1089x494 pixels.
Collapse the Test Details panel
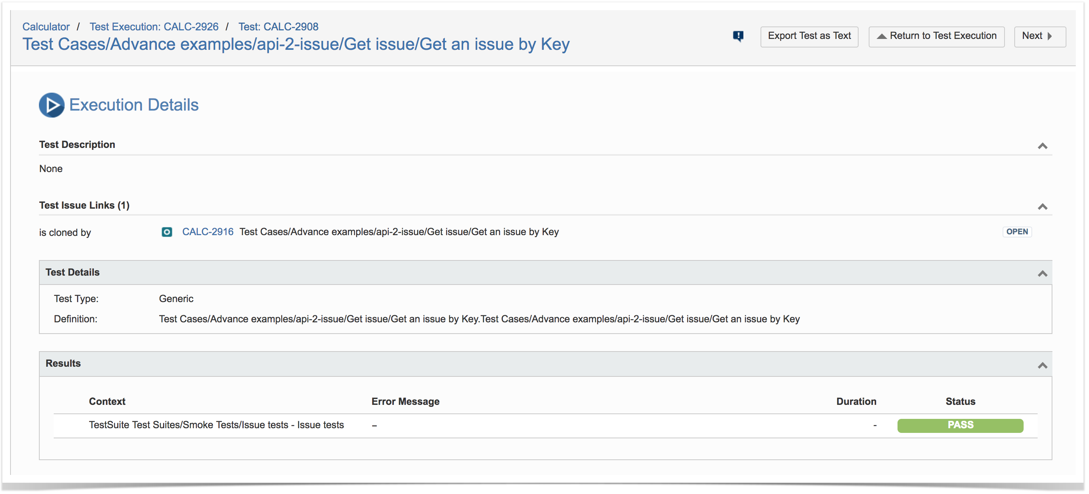click(1042, 274)
